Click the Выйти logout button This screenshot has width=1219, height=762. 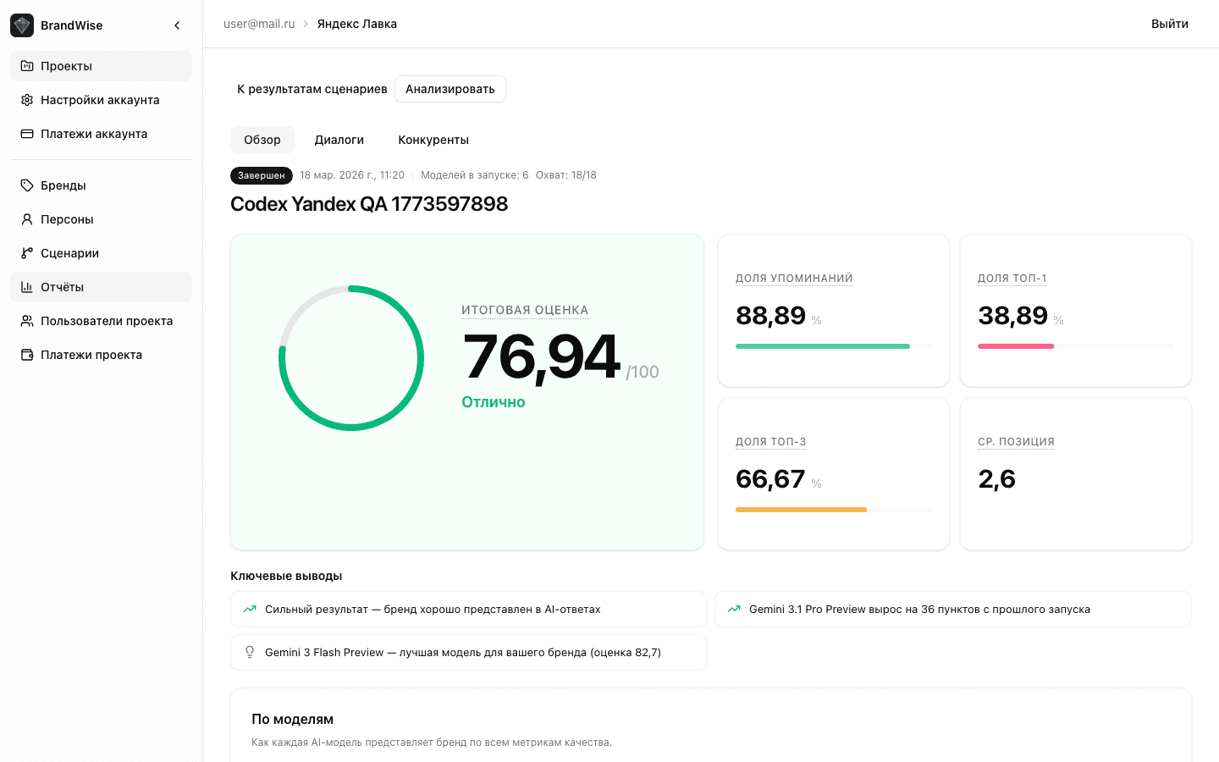pyautogui.click(x=1169, y=24)
